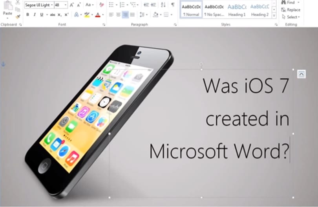Click the Borders icon
The image size is (318, 207).
pos(166,15)
